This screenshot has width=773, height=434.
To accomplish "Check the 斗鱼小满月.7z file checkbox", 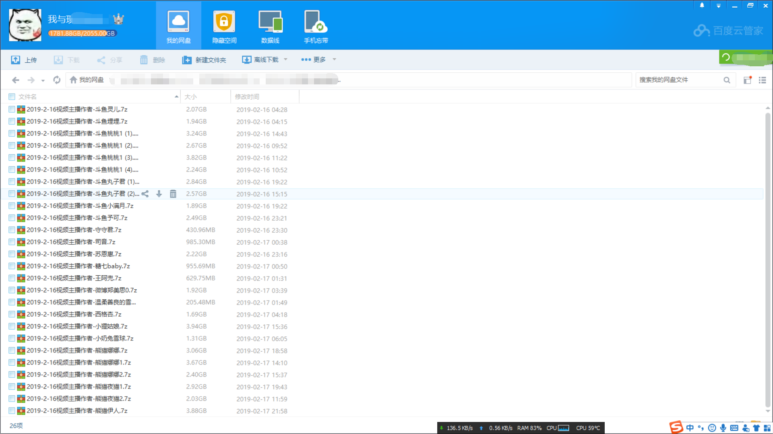I will click(x=12, y=206).
